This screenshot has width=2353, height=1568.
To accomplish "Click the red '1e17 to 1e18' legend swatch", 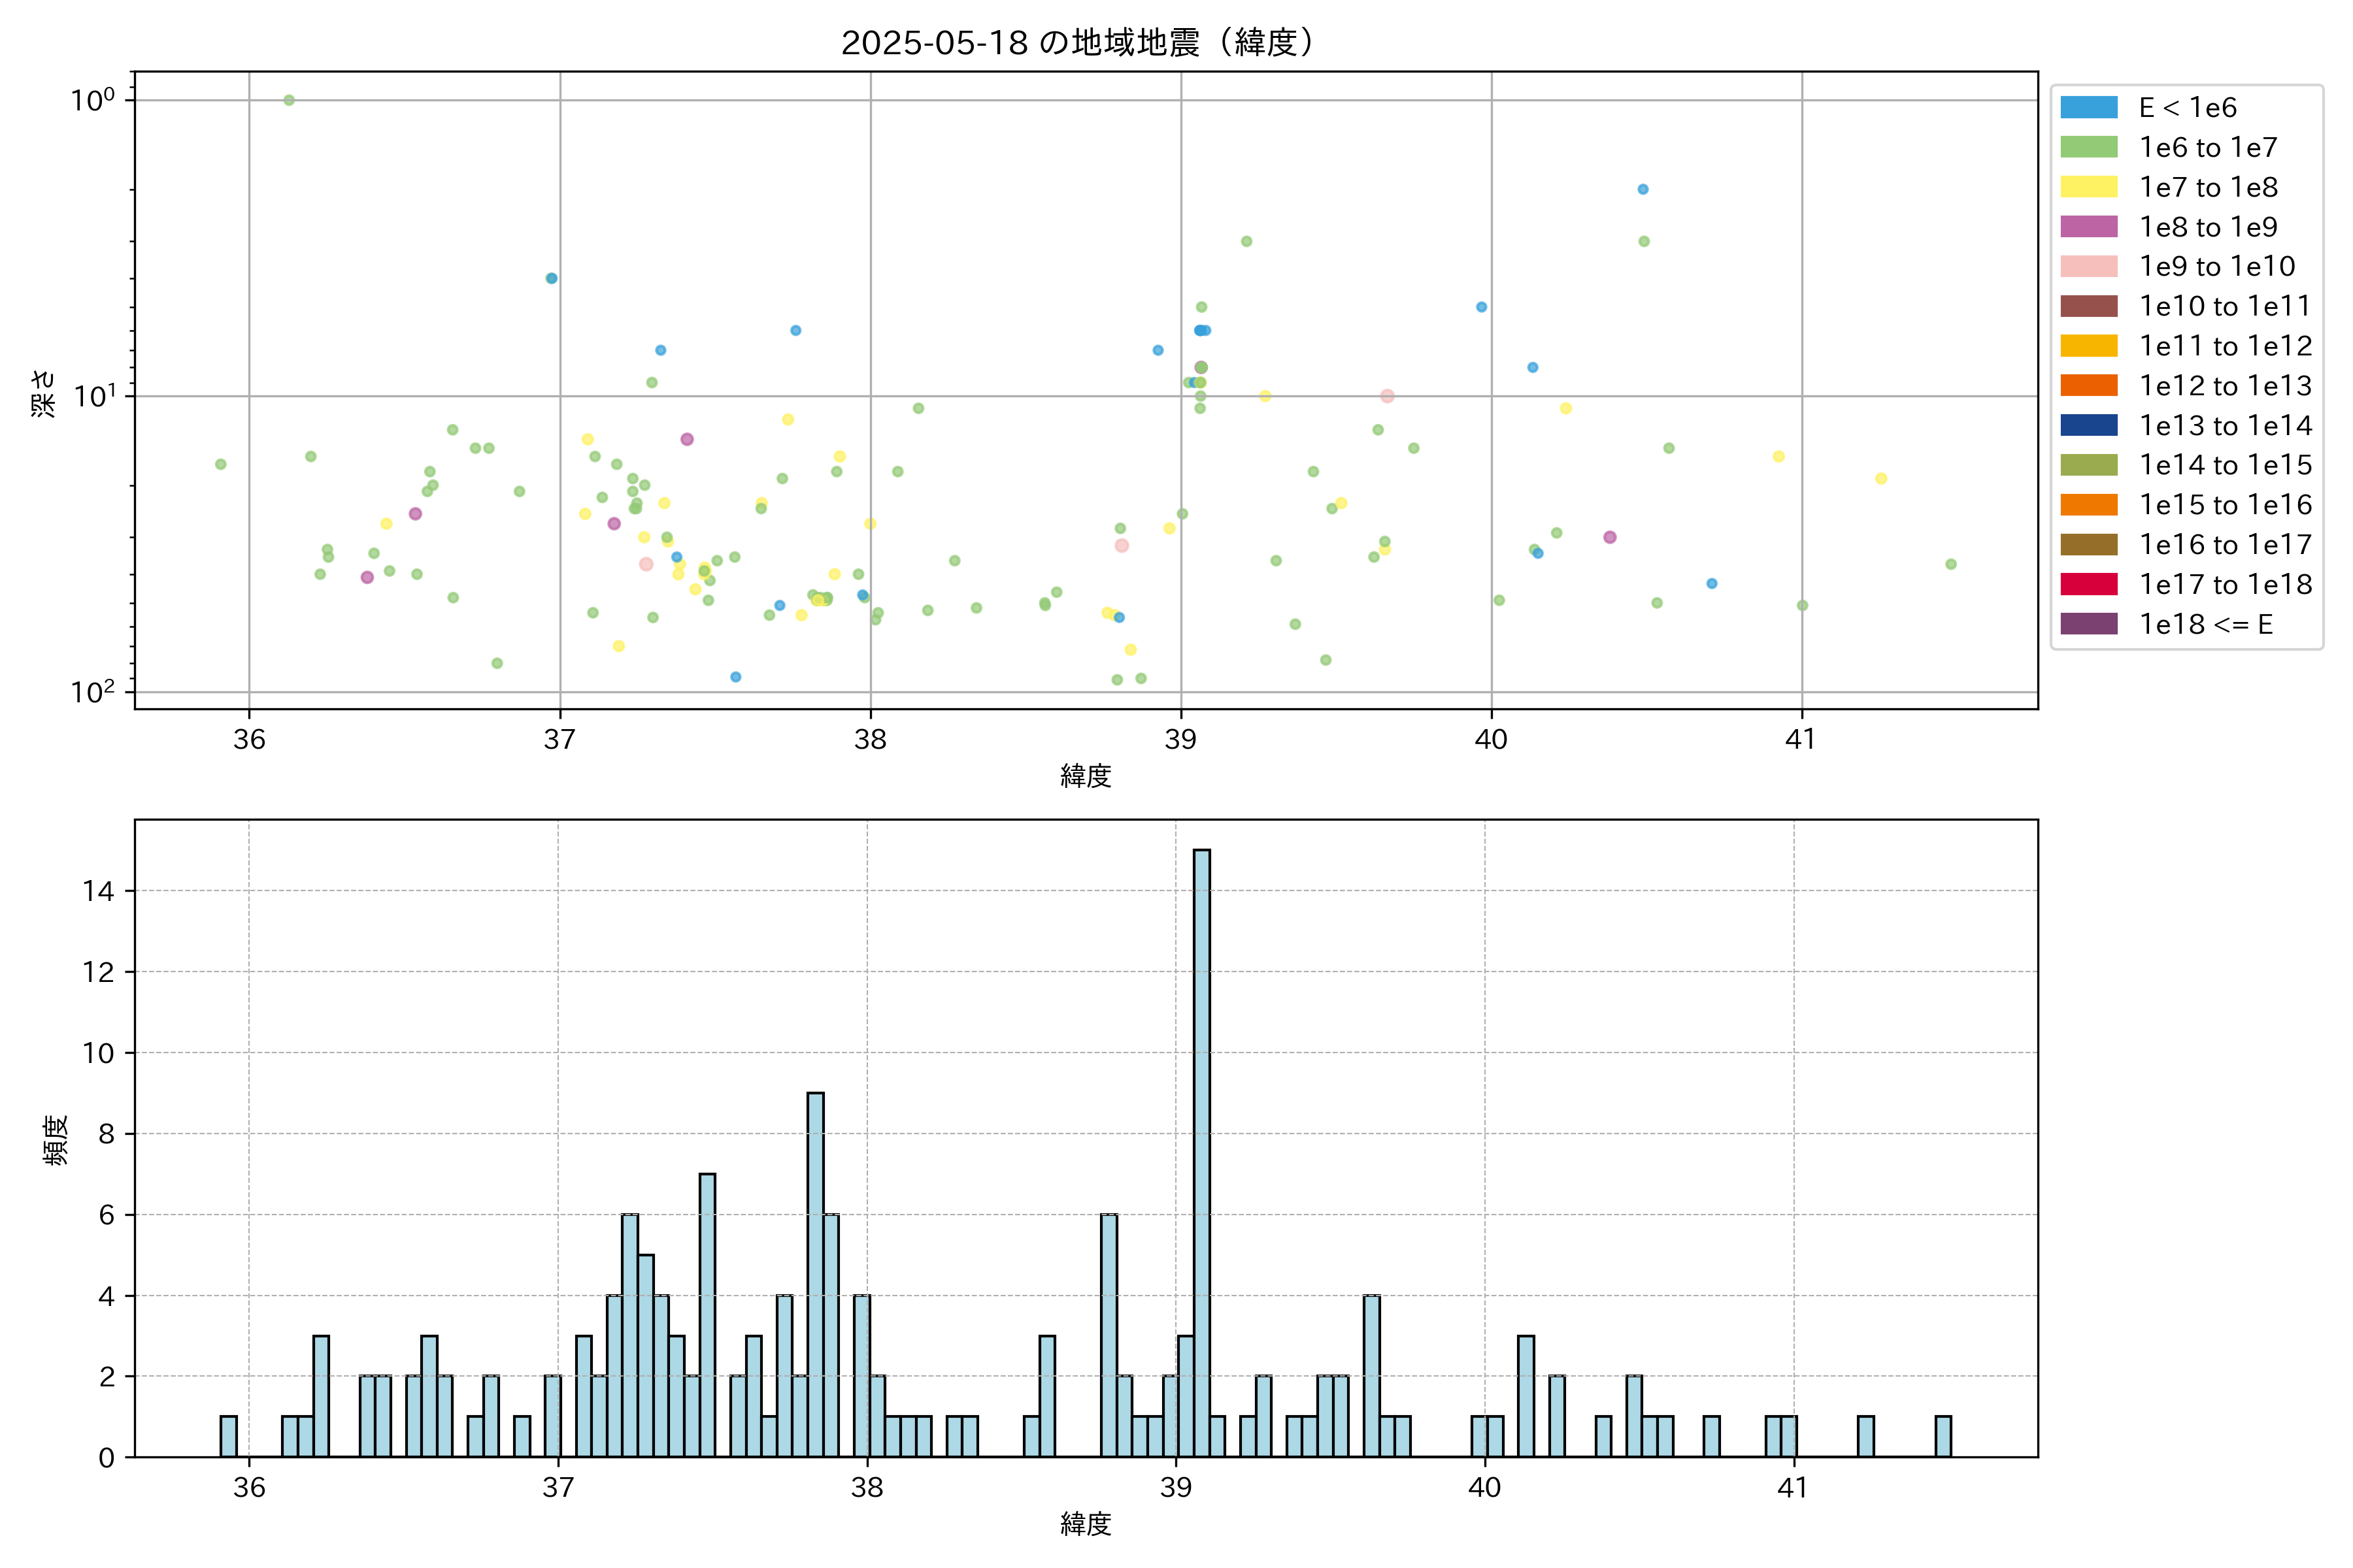I will click(2088, 585).
